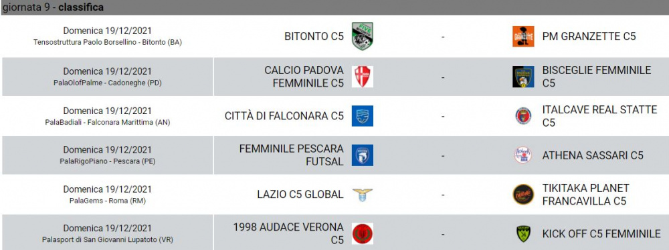
Task: Click the Calcio Padova Femminile crest
Action: [362, 77]
